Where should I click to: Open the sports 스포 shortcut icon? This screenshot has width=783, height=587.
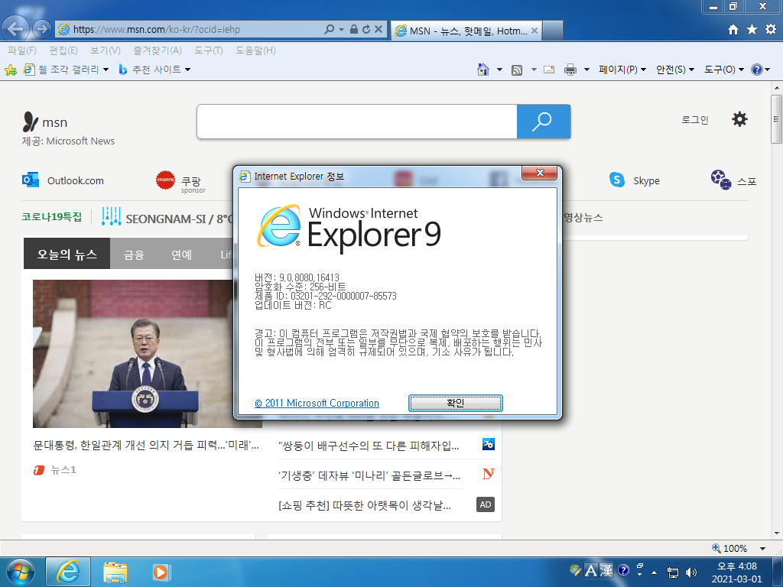[721, 180]
